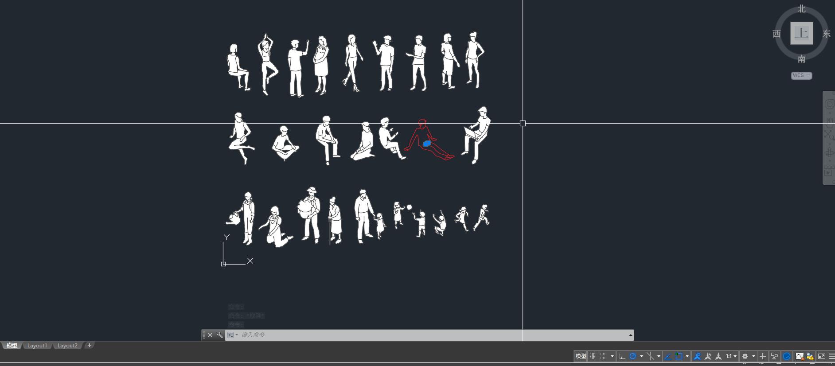Click the clean screen icon in status bar

click(x=821, y=356)
